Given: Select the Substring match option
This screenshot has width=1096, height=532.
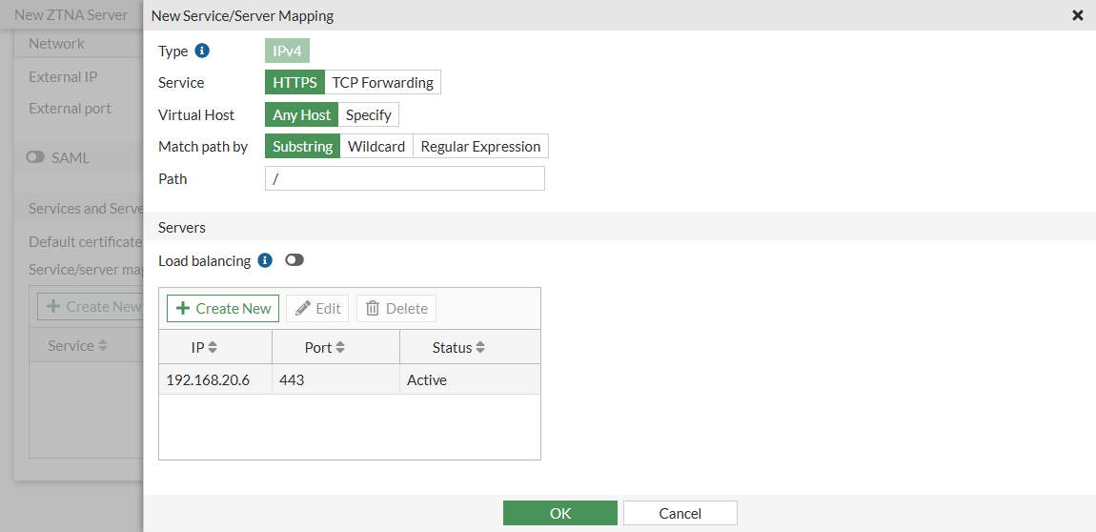Looking at the screenshot, I should (302, 147).
